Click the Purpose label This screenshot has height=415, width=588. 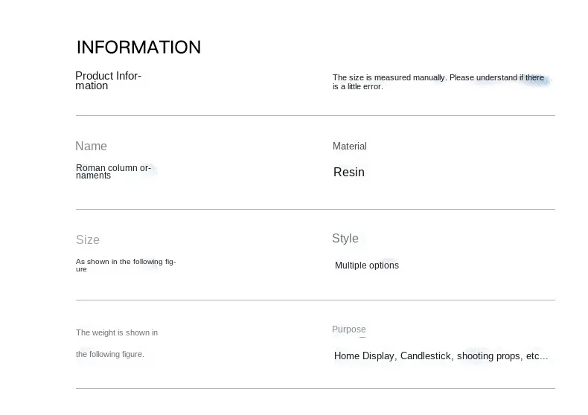coord(349,329)
